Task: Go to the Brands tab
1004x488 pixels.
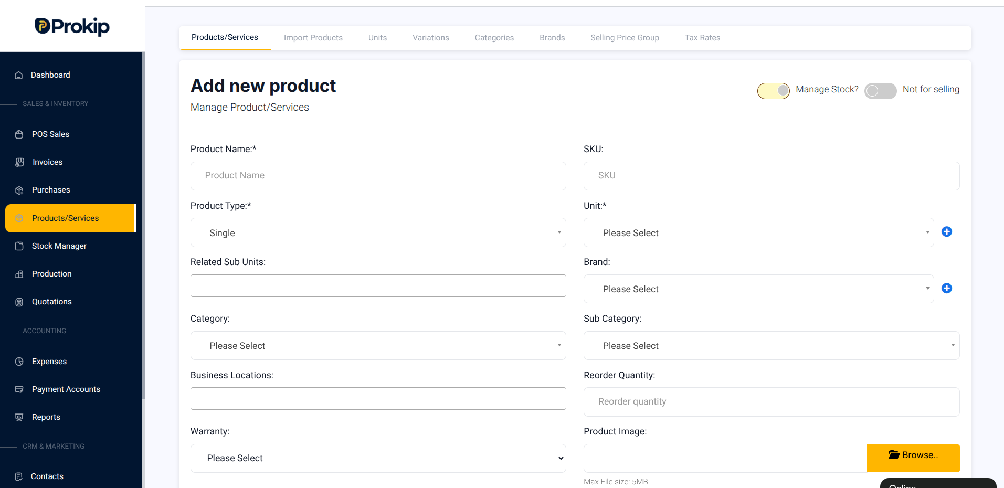Action: (x=552, y=38)
